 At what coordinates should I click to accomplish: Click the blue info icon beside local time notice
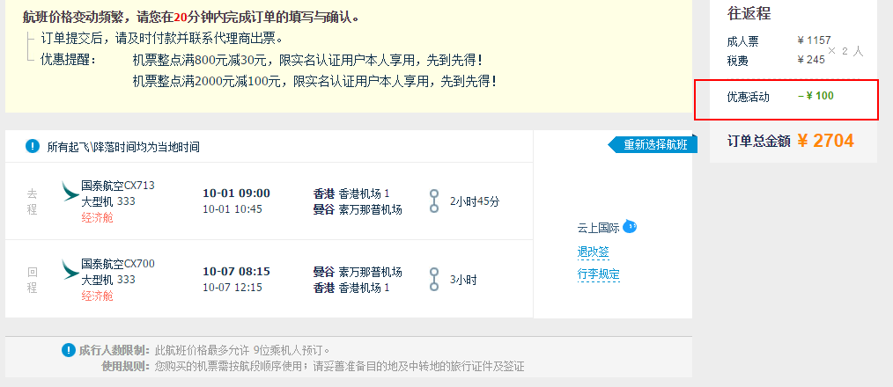point(33,146)
